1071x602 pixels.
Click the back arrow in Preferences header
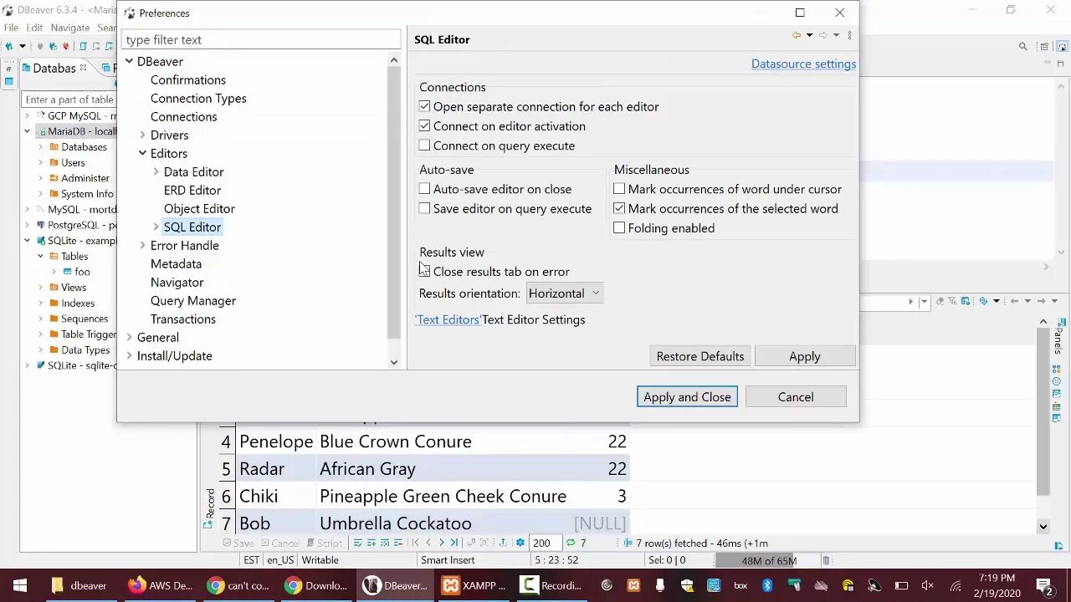pos(797,35)
